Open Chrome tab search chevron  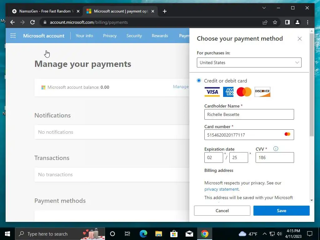pos(264,8)
